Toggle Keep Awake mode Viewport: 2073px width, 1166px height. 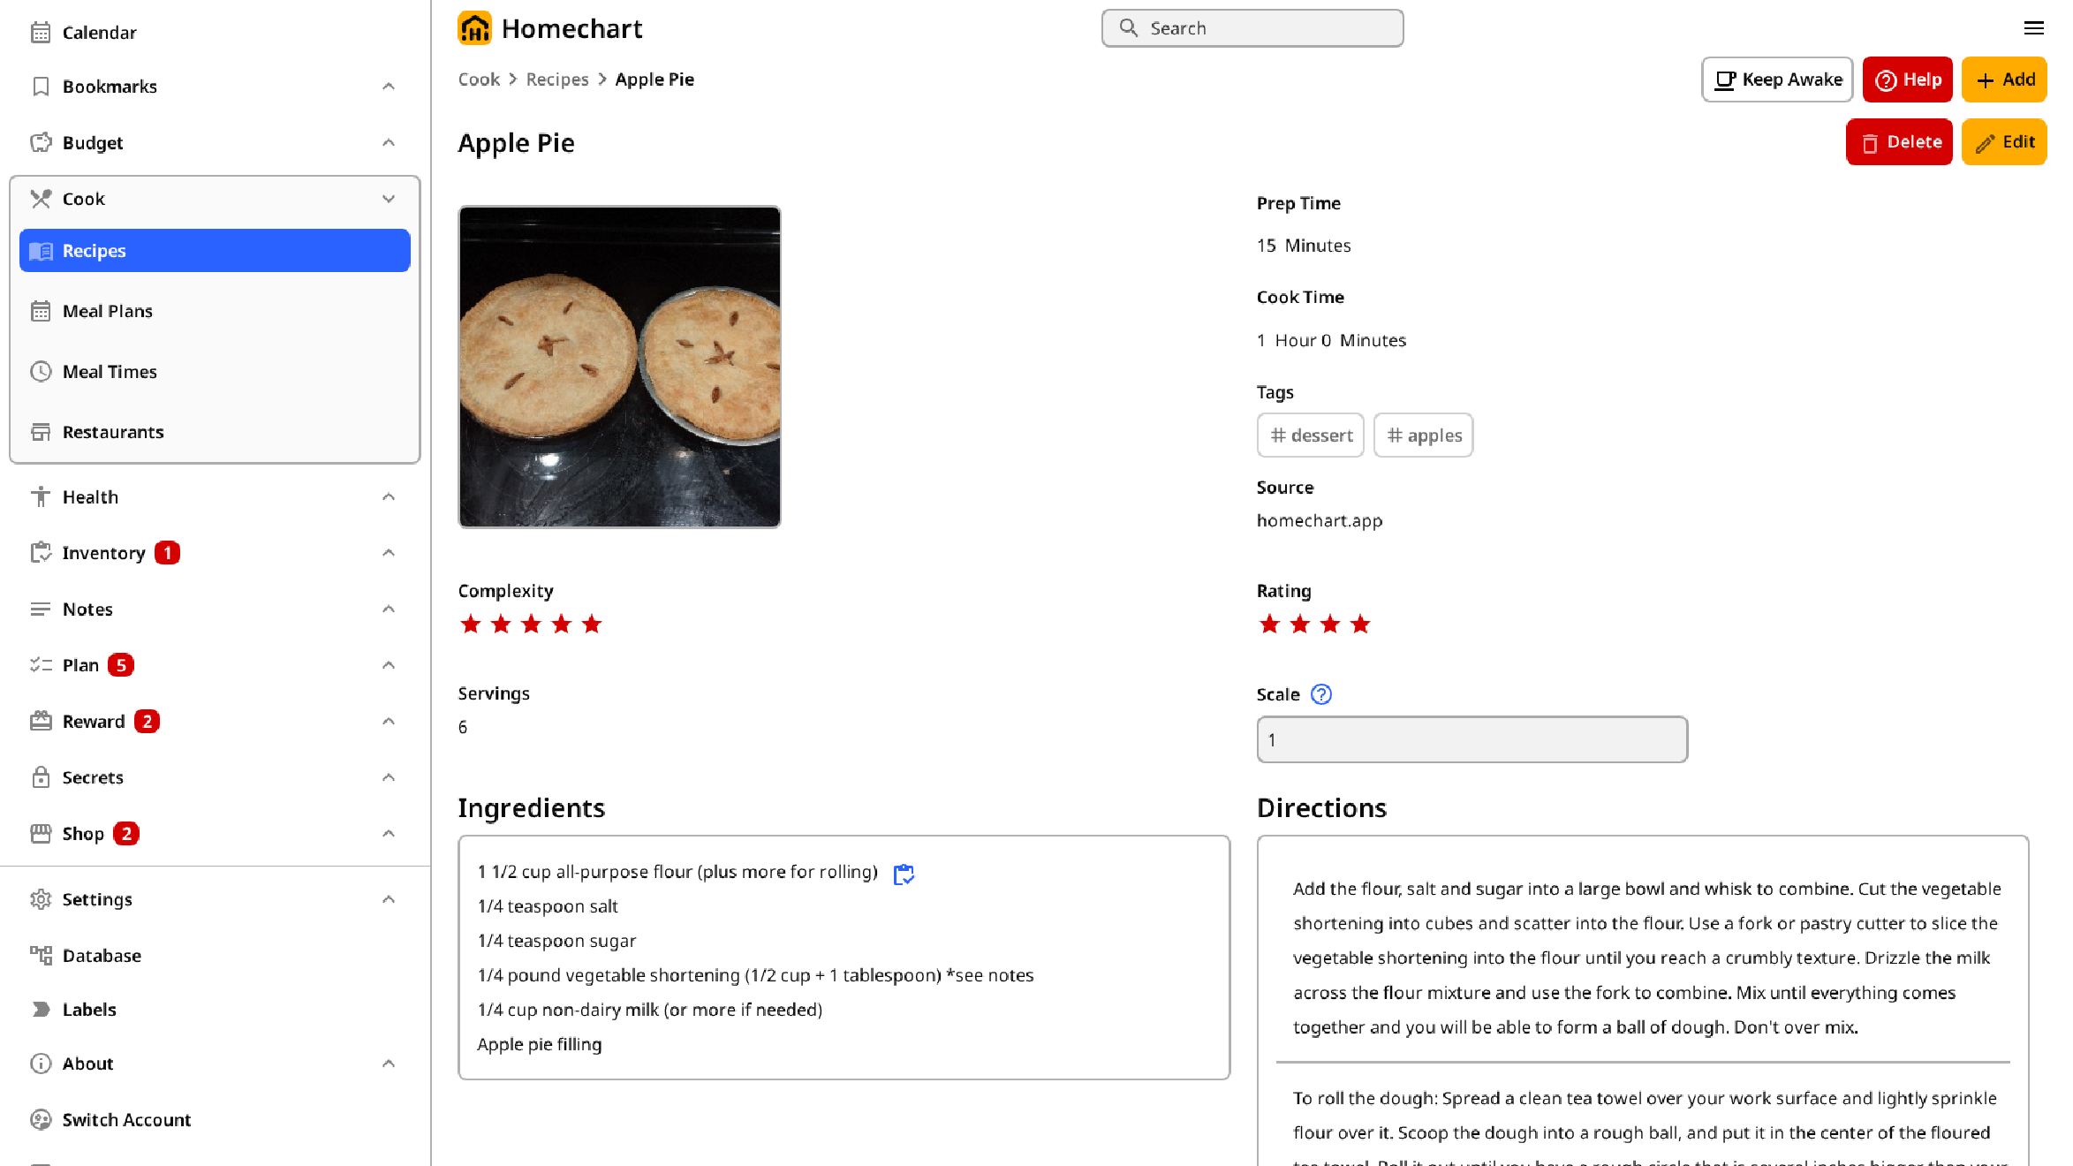(1775, 79)
